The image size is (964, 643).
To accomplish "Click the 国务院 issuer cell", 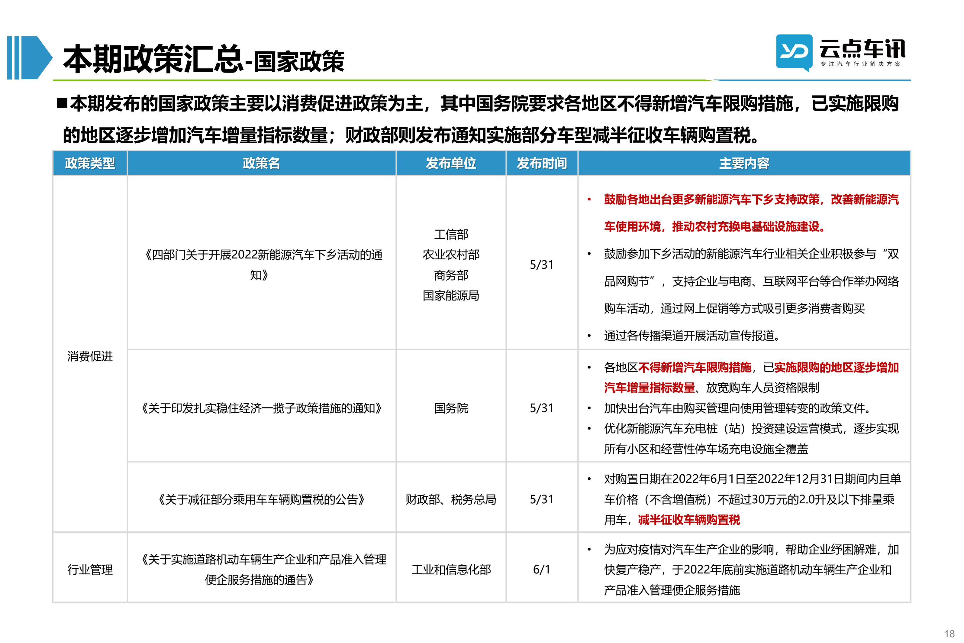I will point(451,408).
